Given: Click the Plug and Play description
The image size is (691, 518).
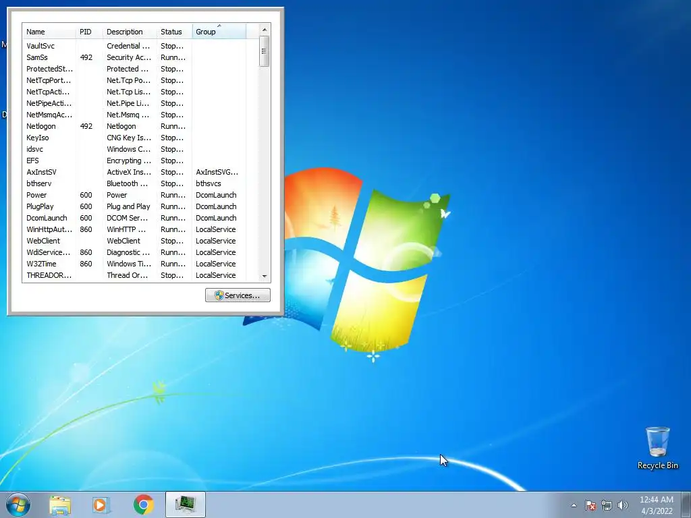Looking at the screenshot, I should click(128, 206).
